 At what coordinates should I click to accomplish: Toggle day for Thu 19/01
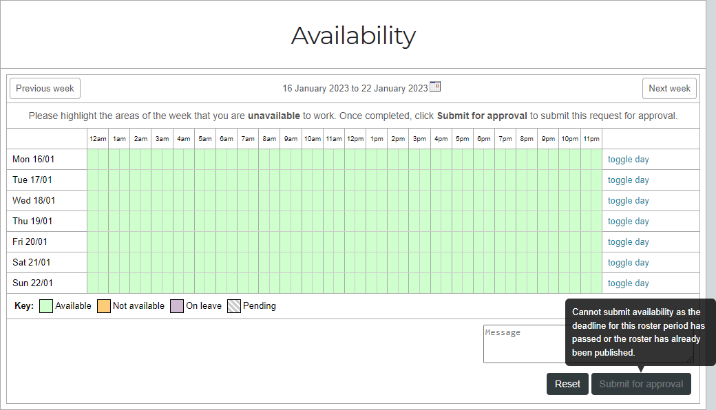pos(628,222)
